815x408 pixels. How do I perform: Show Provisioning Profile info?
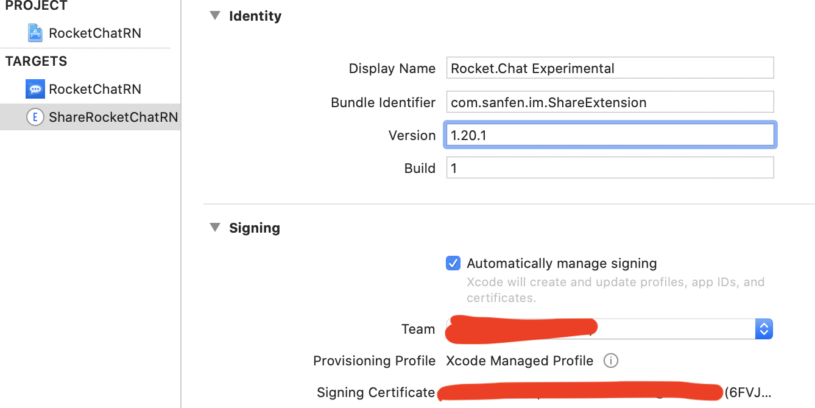pos(610,361)
